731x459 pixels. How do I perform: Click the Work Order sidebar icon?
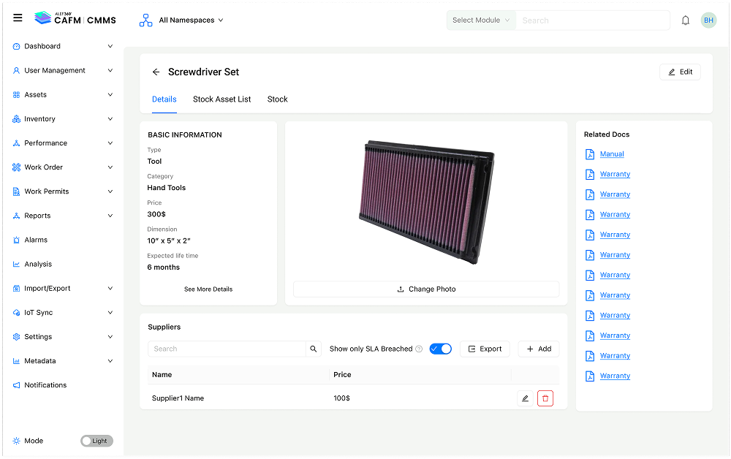[x=16, y=167]
